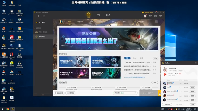Open the blue WeGame announcement link
Image resolution: width=198 pixels, height=111 pixels.
tap(135, 77)
